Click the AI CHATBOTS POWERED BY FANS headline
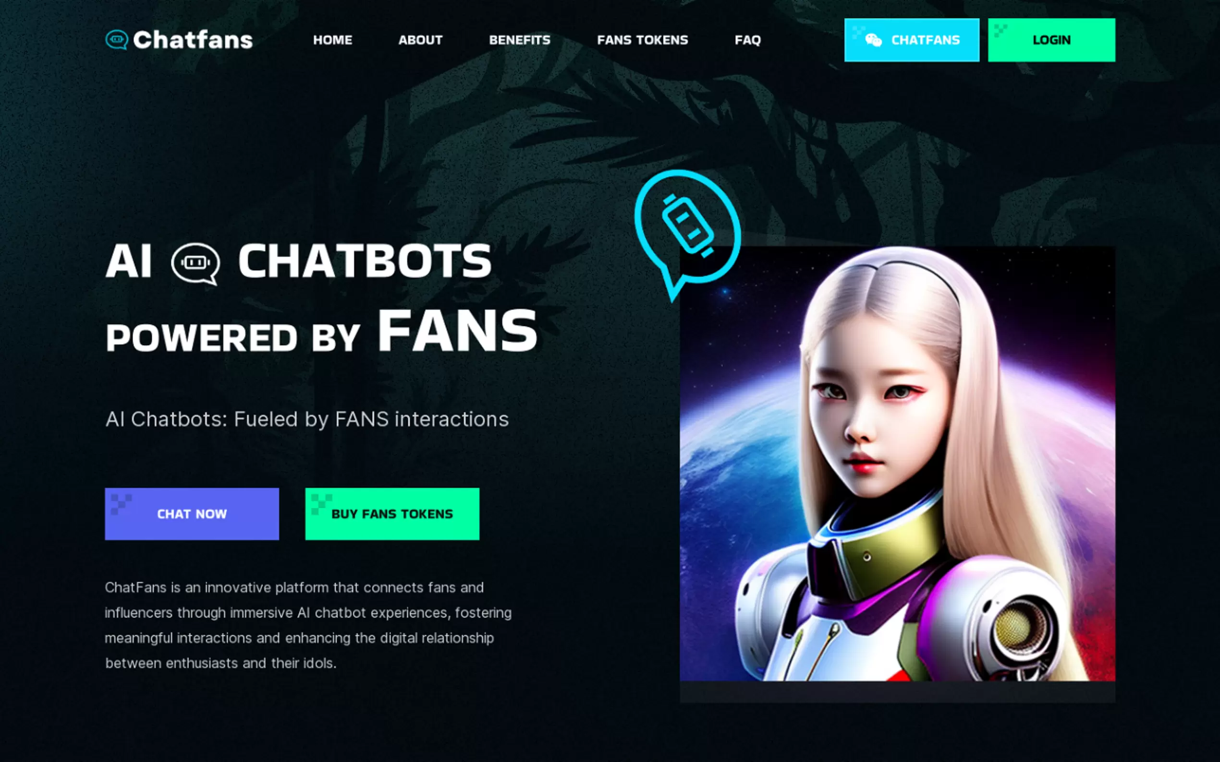 point(322,298)
